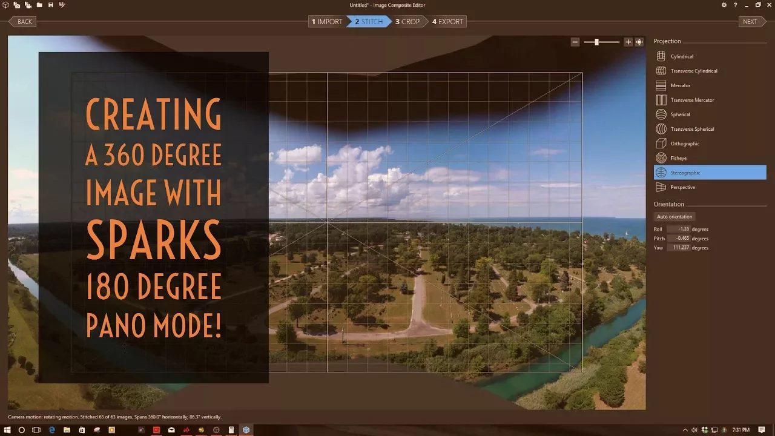The width and height of the screenshot is (775, 436).
Task: Select Transverse Cylindrical projection
Action: pyautogui.click(x=710, y=71)
